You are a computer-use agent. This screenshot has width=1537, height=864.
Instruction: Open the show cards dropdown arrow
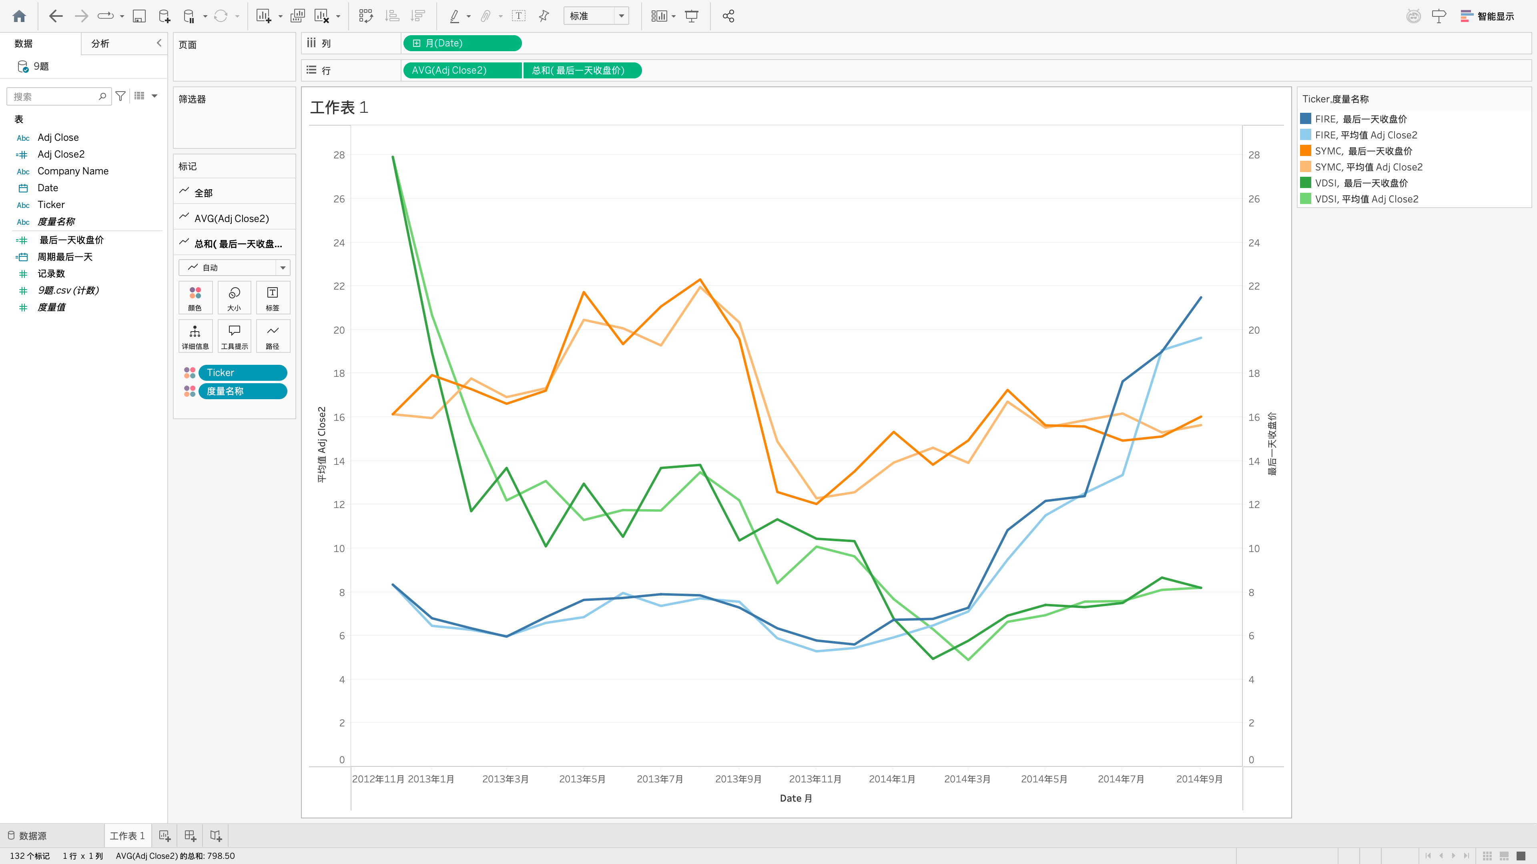(674, 16)
